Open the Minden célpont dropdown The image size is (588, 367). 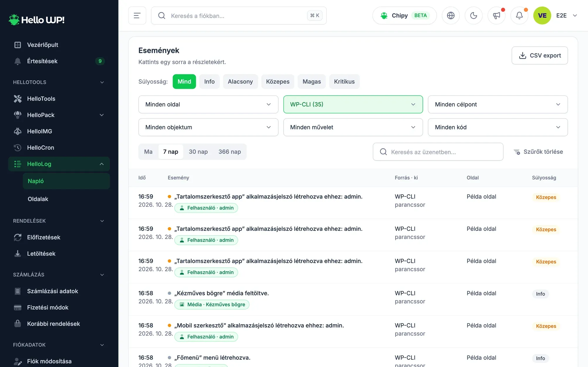pos(498,105)
